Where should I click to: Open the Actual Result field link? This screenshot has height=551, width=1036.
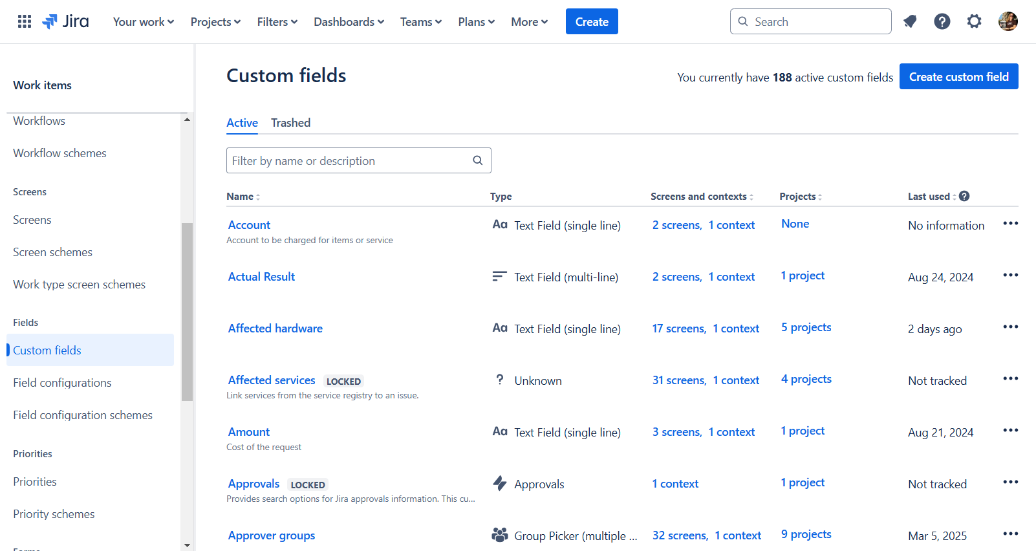pos(261,276)
